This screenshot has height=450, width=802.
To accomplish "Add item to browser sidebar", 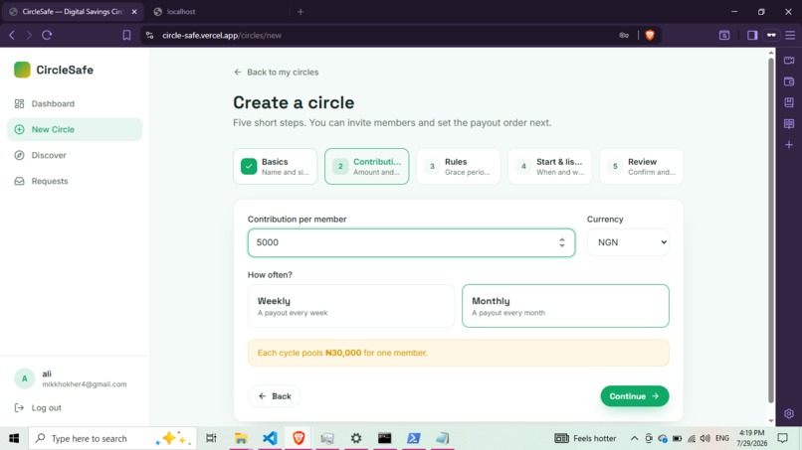I will [x=789, y=145].
